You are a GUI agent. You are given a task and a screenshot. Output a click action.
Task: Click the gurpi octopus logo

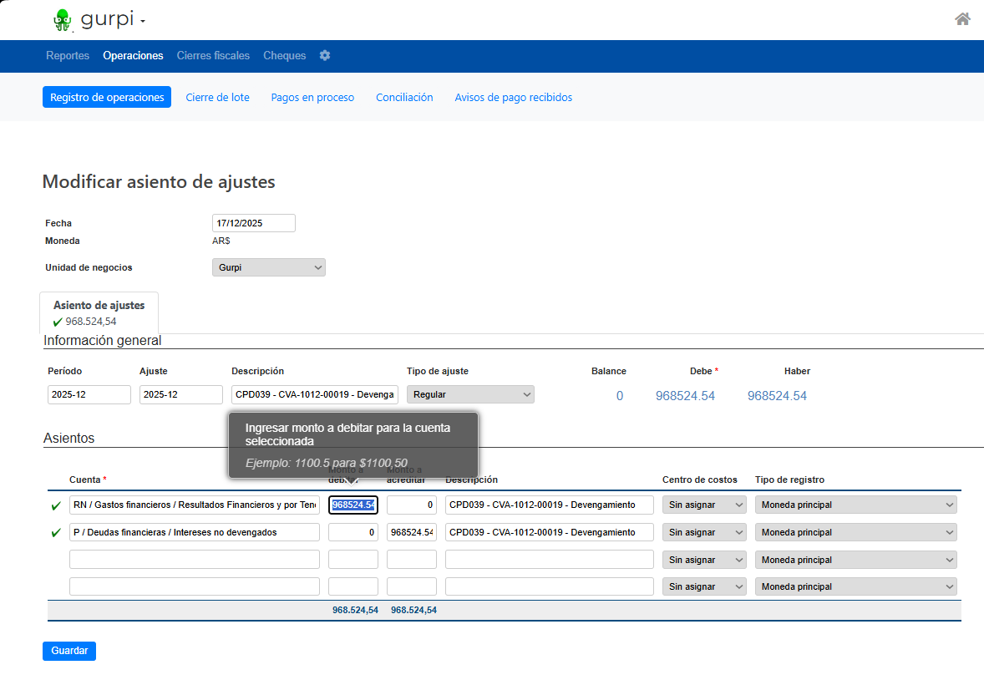coord(62,20)
